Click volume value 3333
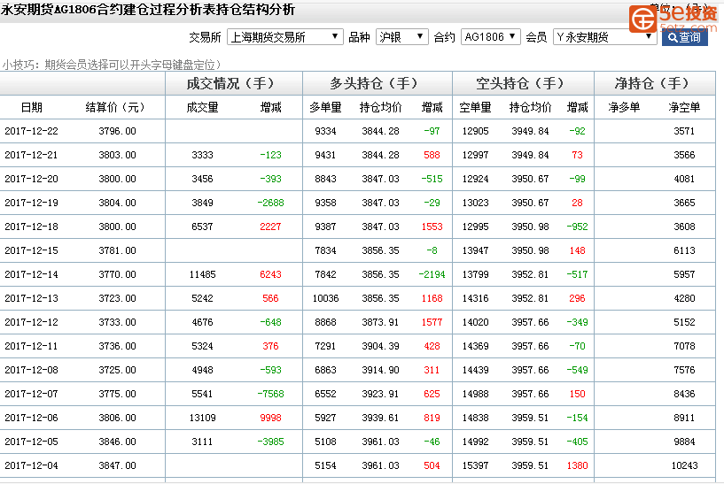The width and height of the screenshot is (724, 484). pyautogui.click(x=202, y=155)
